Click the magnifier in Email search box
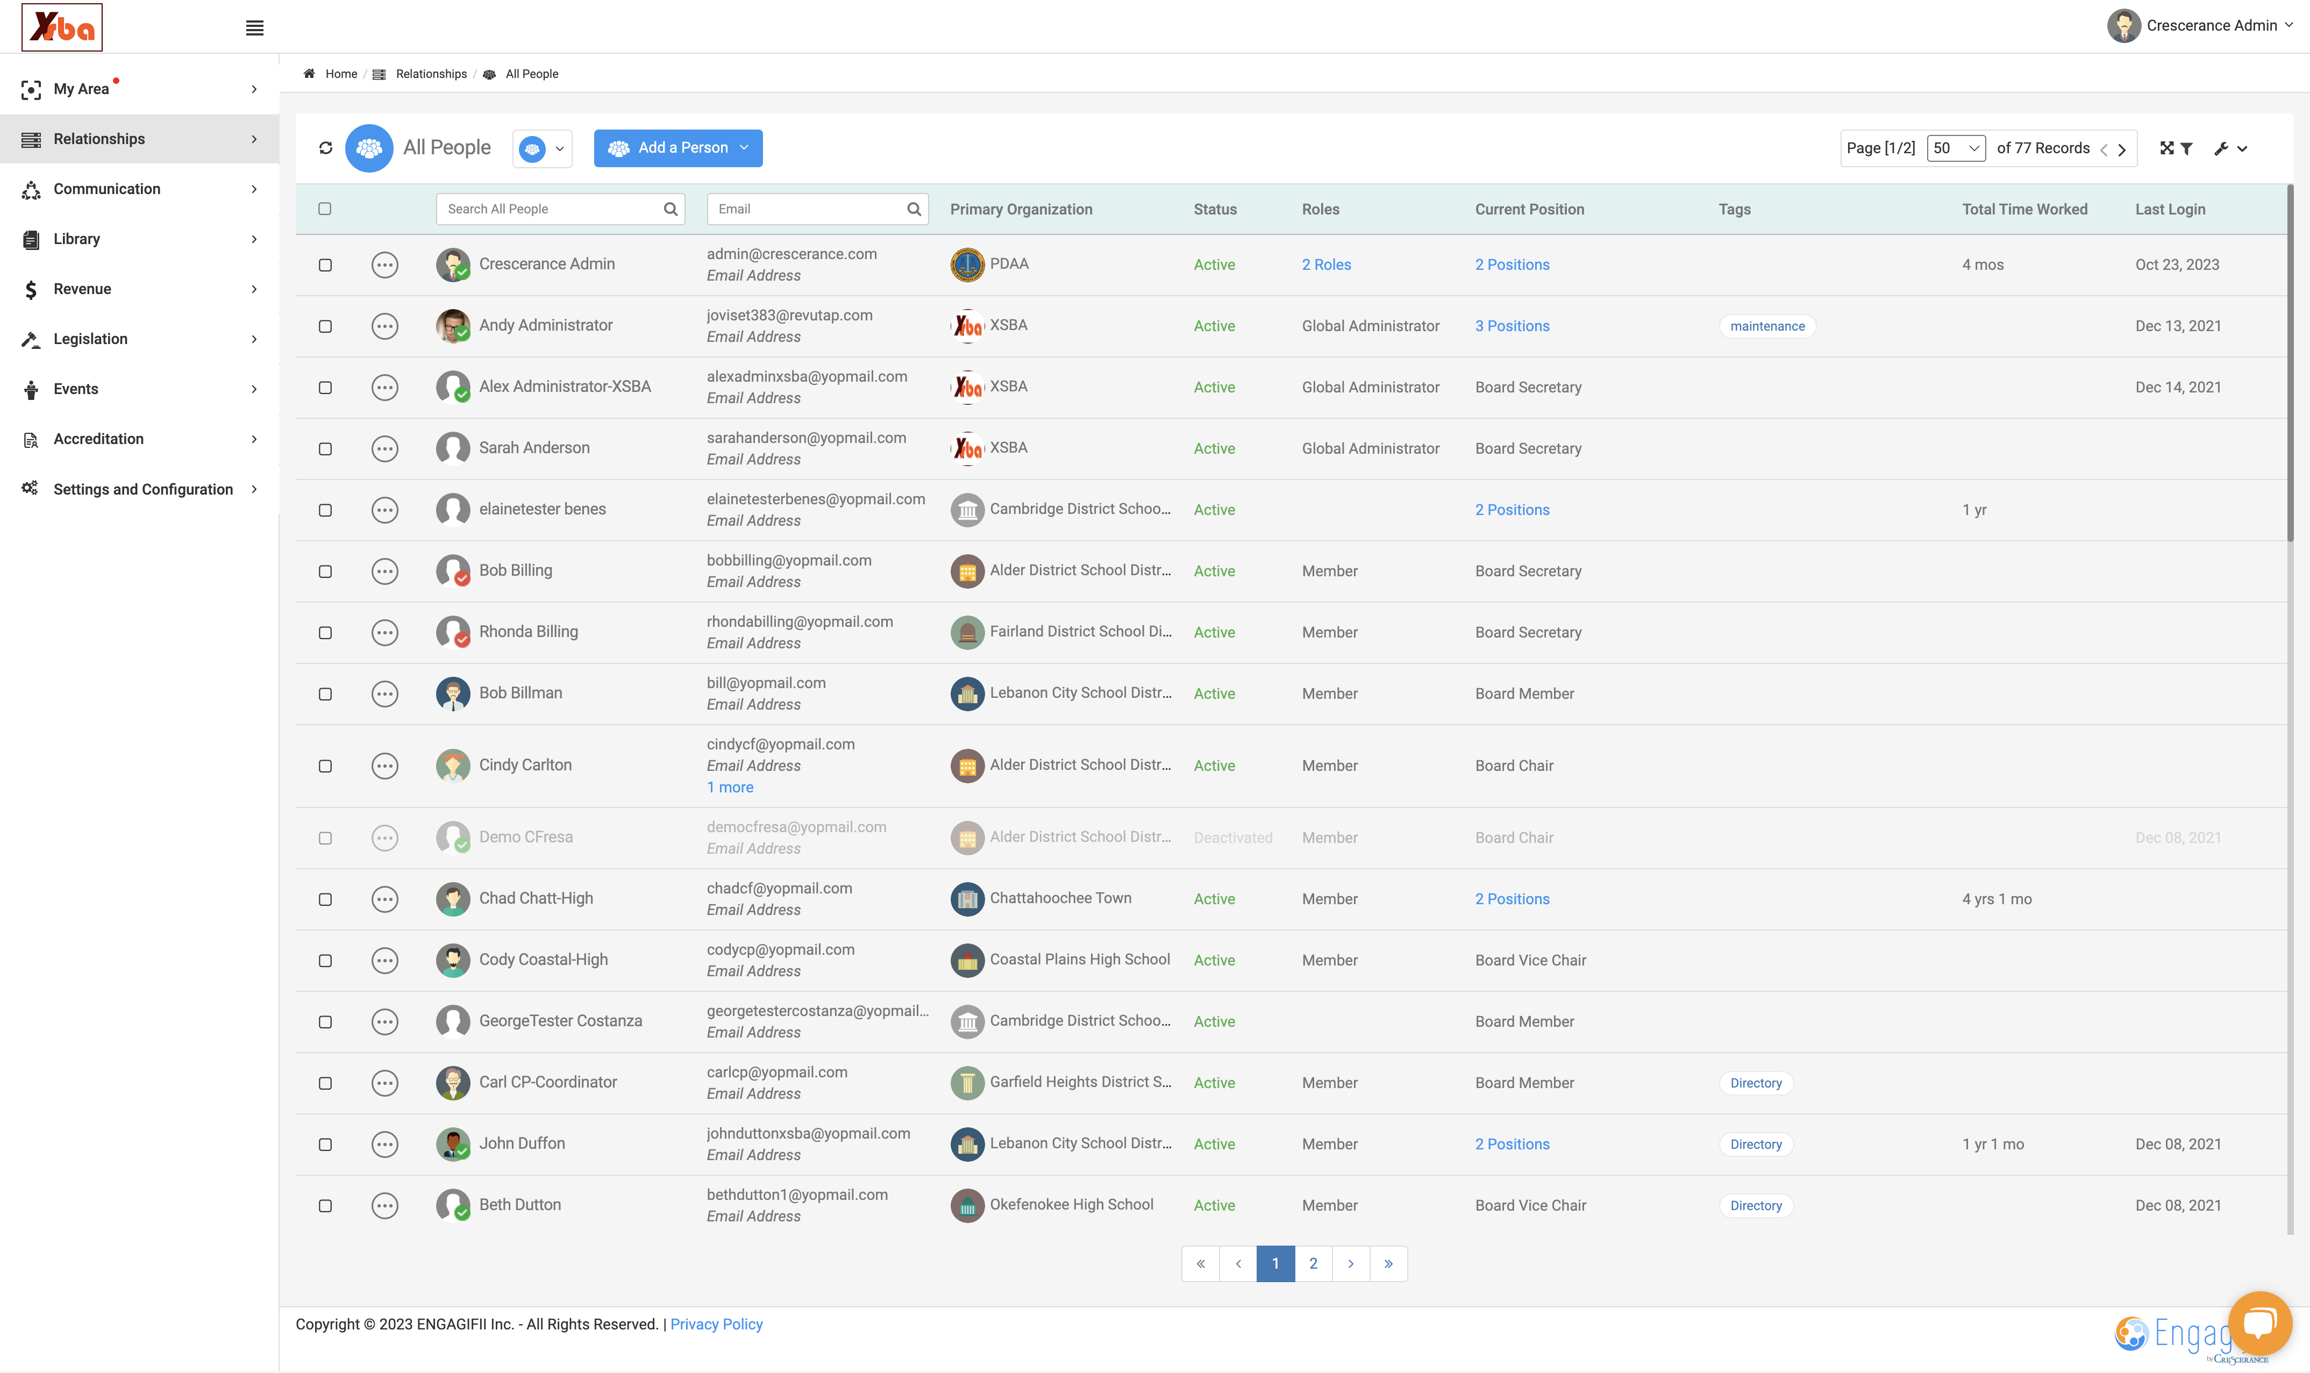2310x1373 pixels. (x=914, y=209)
